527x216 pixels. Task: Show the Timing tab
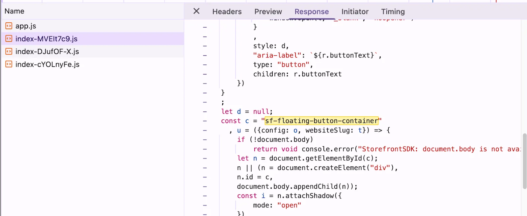click(393, 12)
